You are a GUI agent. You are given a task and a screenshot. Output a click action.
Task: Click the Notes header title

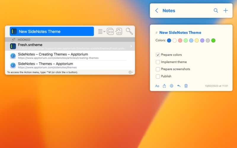[x=169, y=11]
